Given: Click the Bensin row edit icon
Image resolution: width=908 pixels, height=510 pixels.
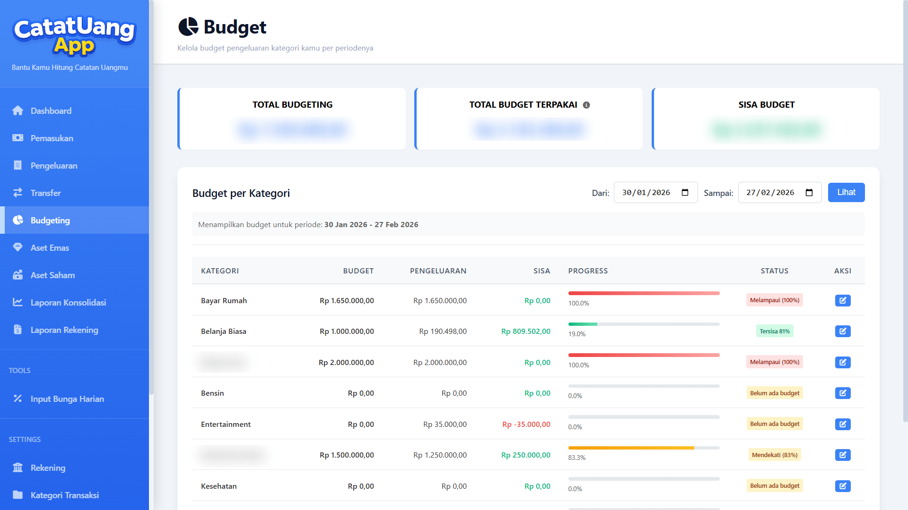Looking at the screenshot, I should pyautogui.click(x=842, y=393).
